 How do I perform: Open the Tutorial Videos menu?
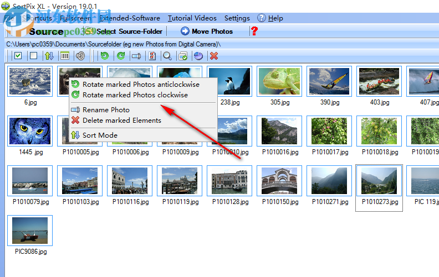[192, 18]
